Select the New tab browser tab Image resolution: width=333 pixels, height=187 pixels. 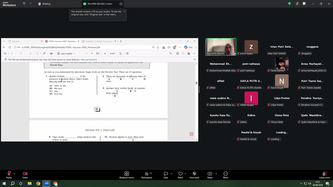pyautogui.click(x=25, y=42)
